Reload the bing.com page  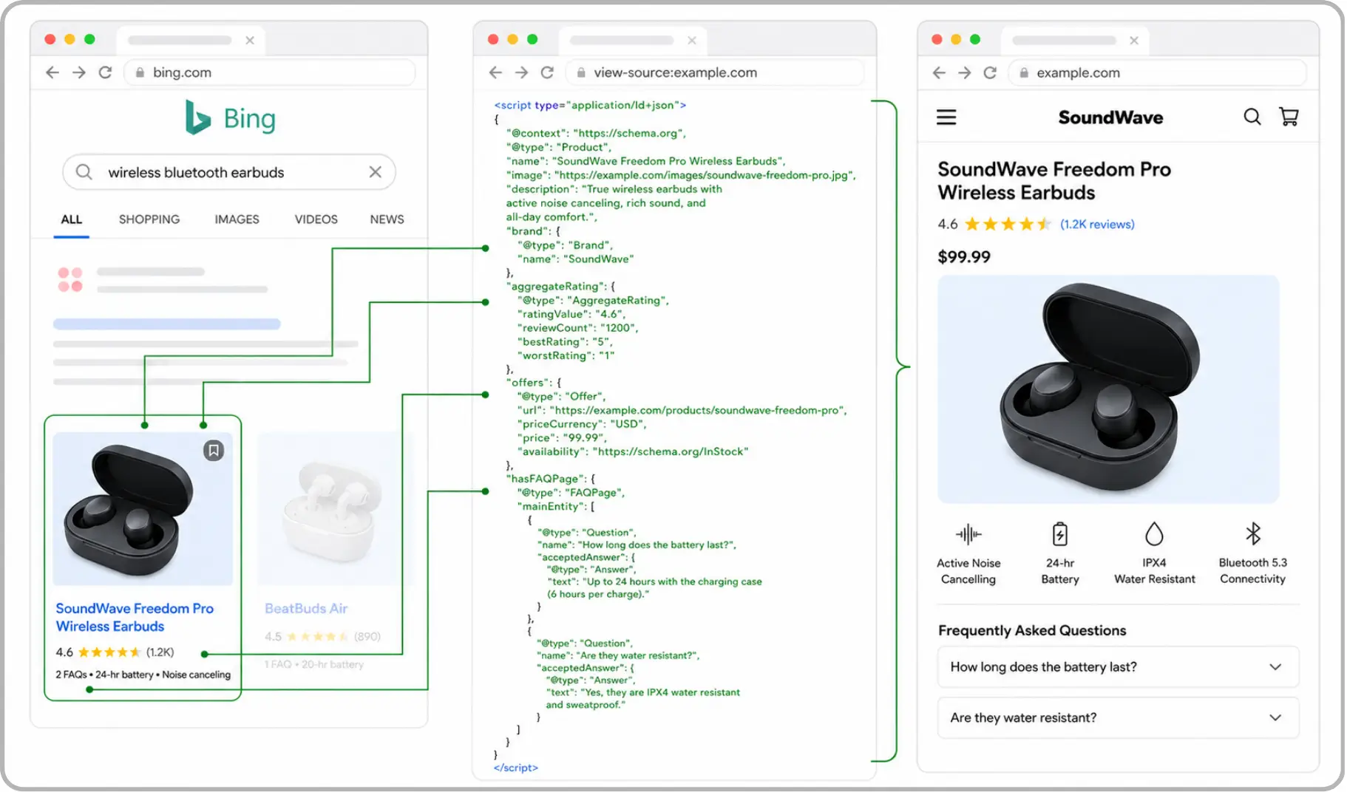click(105, 72)
